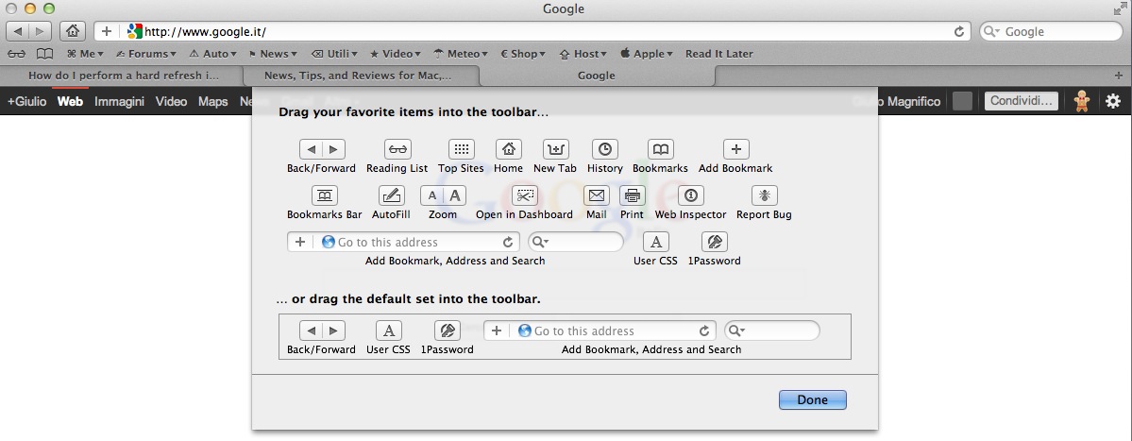Select the Top Sites grid icon

pyautogui.click(x=462, y=149)
